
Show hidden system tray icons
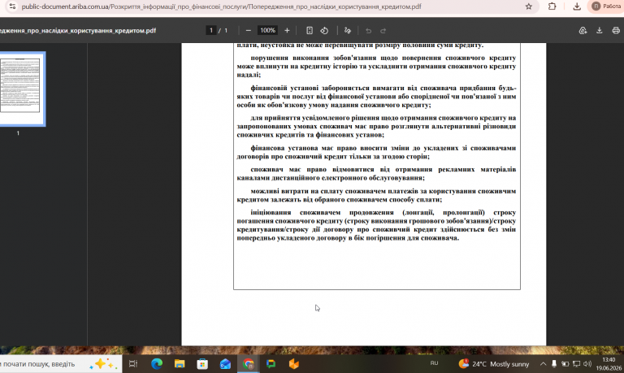click(x=543, y=364)
